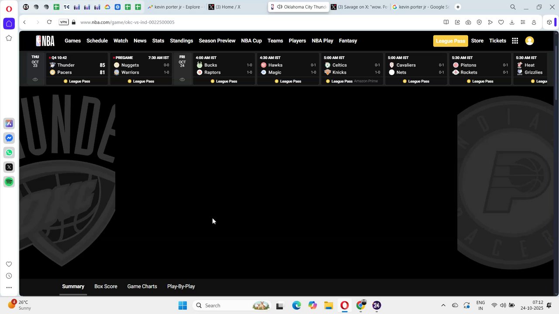Toggle the eye icon under THU OCT 23
The width and height of the screenshot is (559, 314).
tap(35, 79)
